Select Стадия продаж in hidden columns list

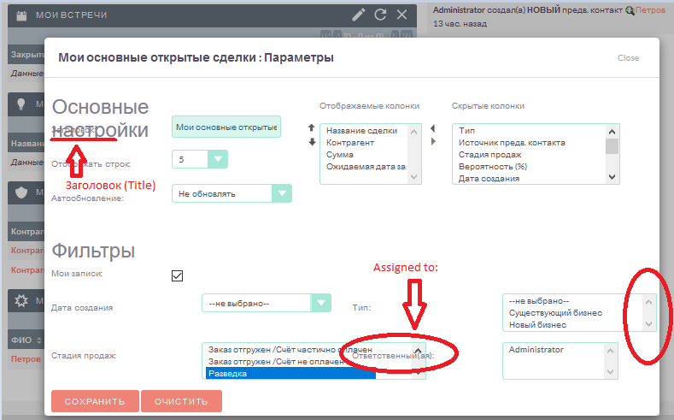pos(490,155)
